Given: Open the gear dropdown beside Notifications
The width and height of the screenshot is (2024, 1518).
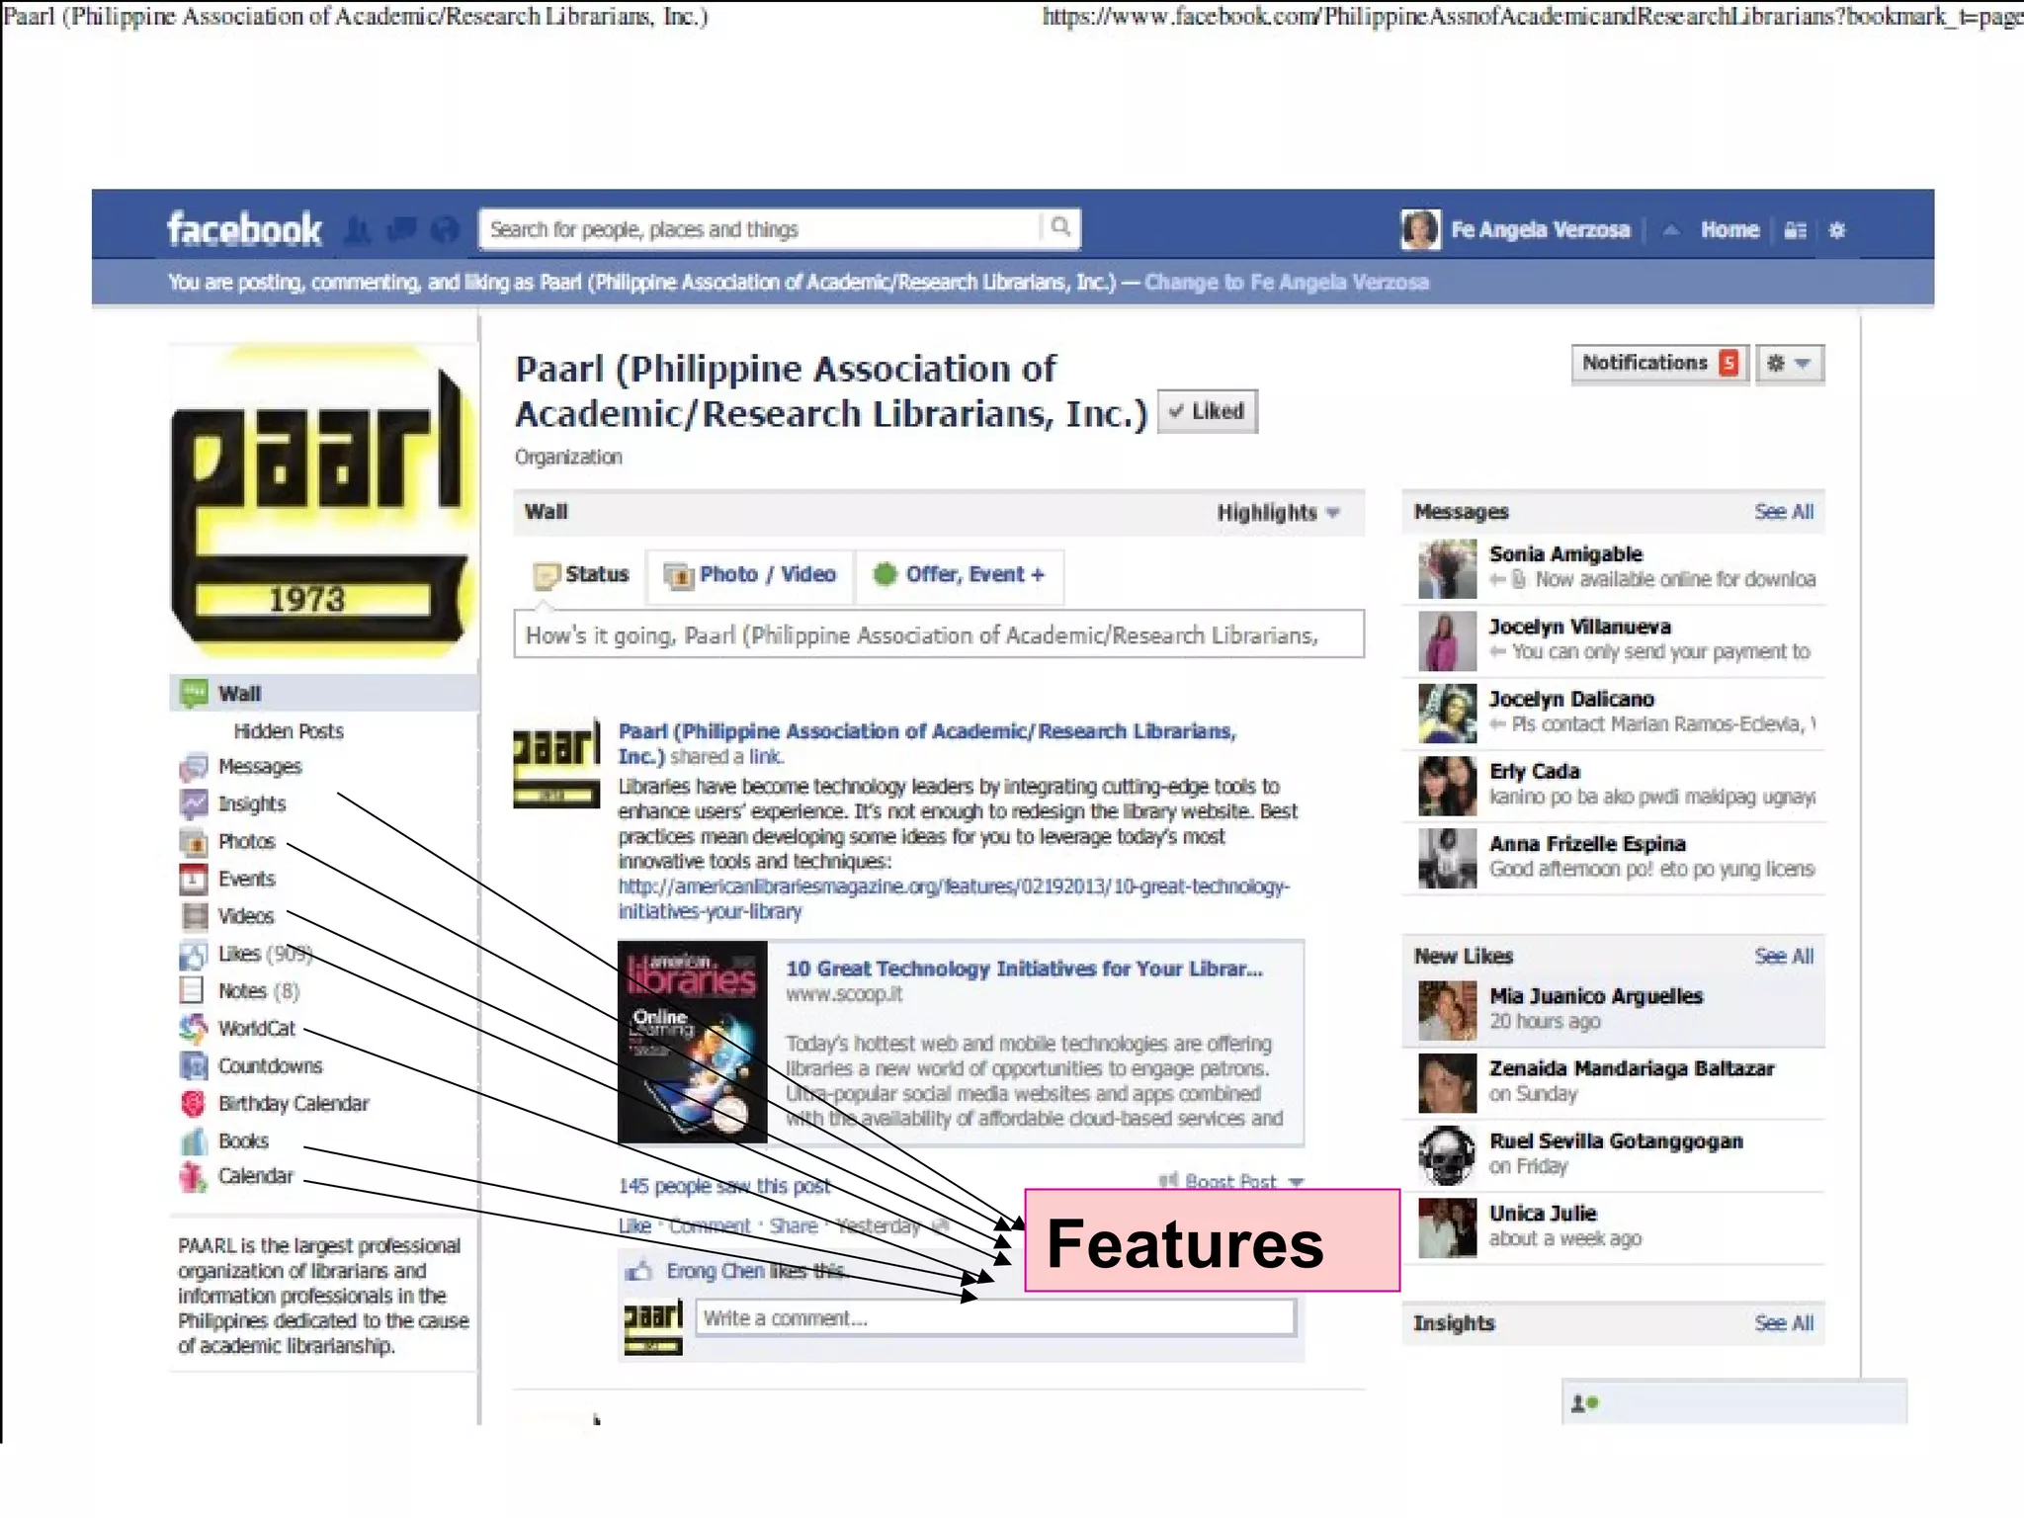Looking at the screenshot, I should [1789, 364].
